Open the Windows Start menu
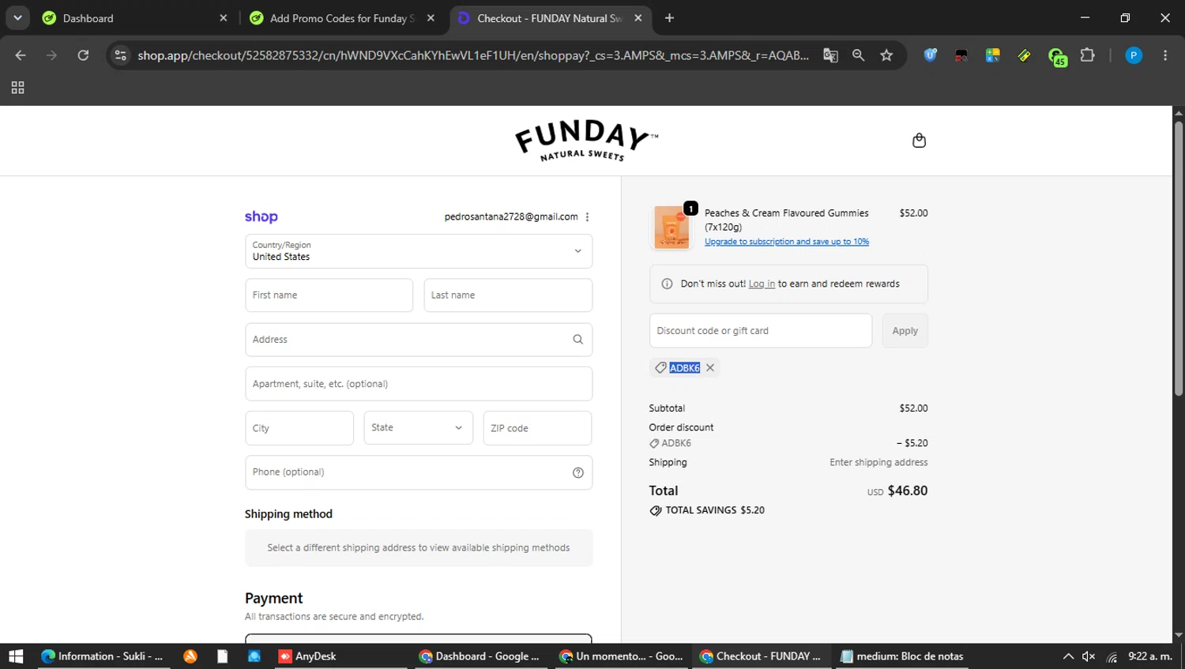This screenshot has width=1185, height=669. (x=16, y=656)
